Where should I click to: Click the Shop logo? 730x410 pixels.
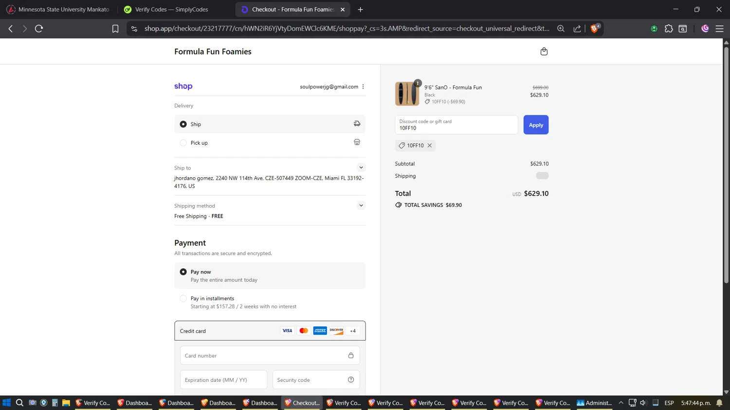pyautogui.click(x=183, y=86)
